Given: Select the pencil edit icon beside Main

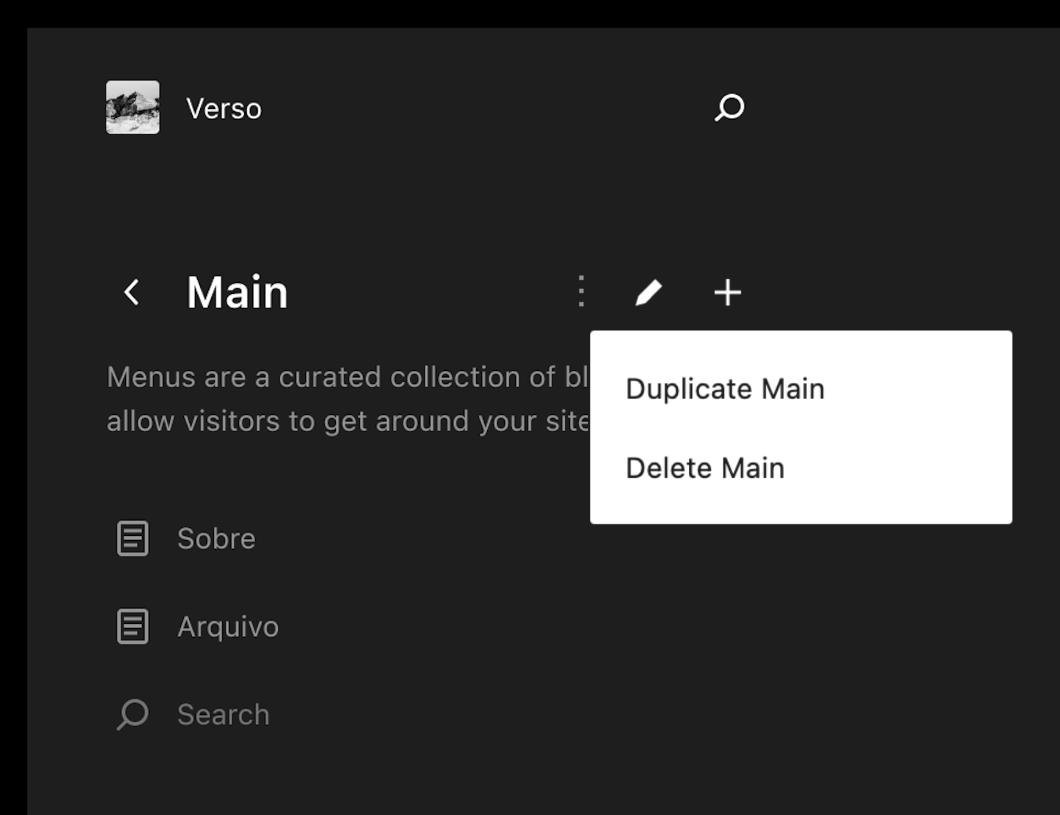Looking at the screenshot, I should pos(649,292).
